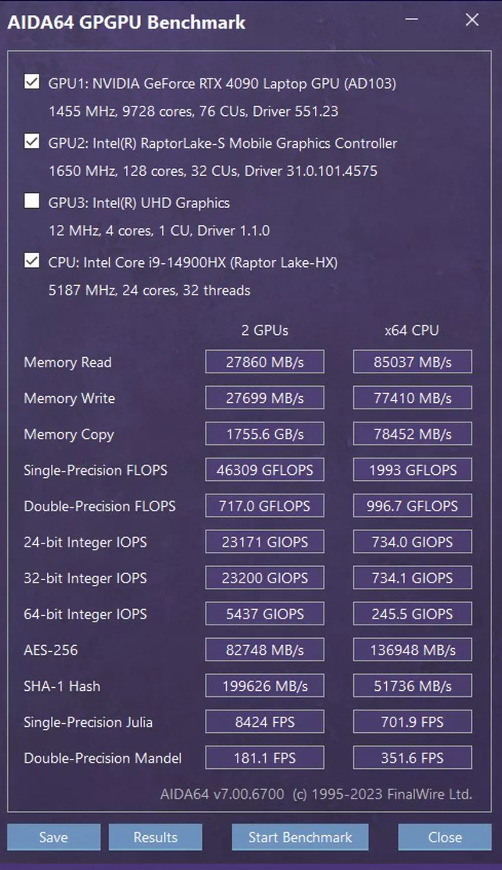
Task: Click the CPU AES-256 result 136948 MB/s
Action: [x=412, y=650]
